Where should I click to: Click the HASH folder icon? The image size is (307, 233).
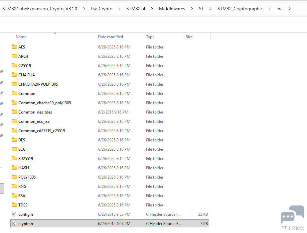point(14,168)
